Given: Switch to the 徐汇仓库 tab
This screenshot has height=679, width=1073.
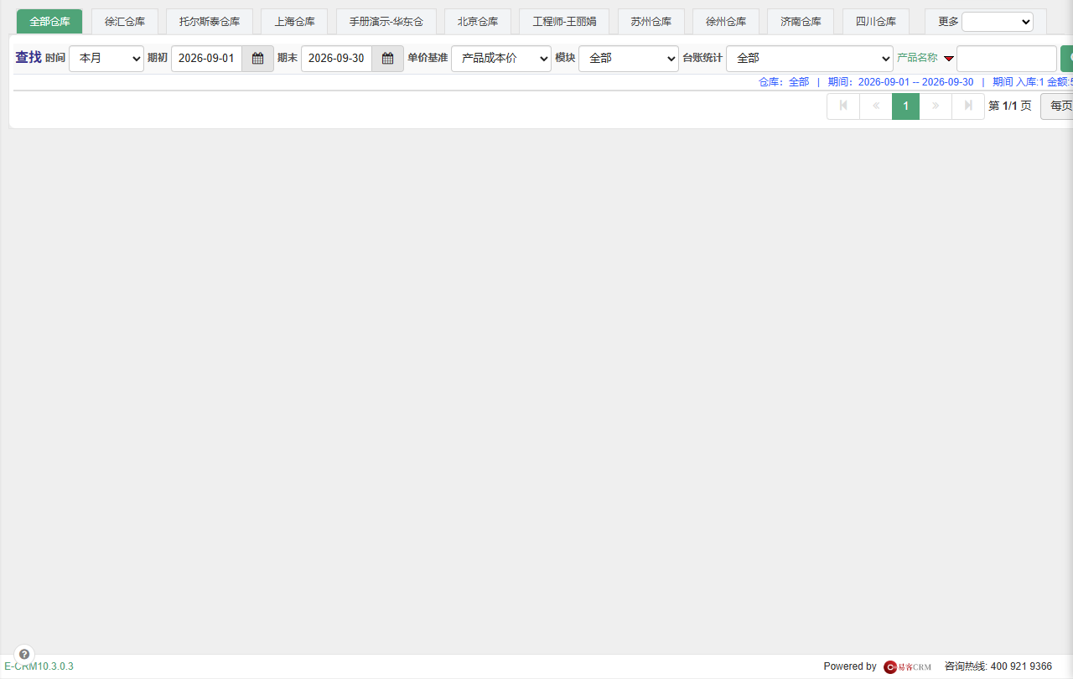Looking at the screenshot, I should pyautogui.click(x=125, y=22).
